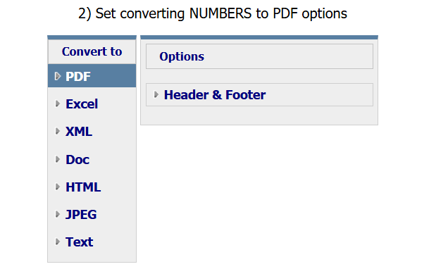Click the arrow icon beside Text
448x269 pixels.
pos(58,242)
